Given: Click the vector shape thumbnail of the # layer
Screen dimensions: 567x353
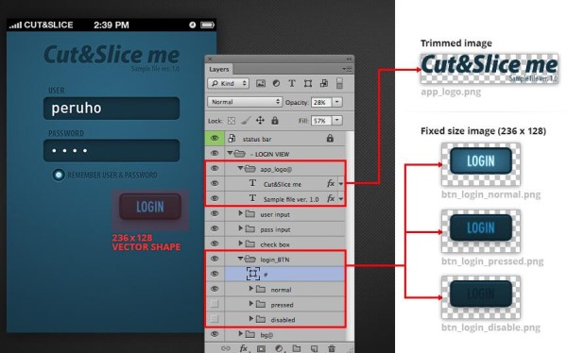Looking at the screenshot, I should (253, 274).
